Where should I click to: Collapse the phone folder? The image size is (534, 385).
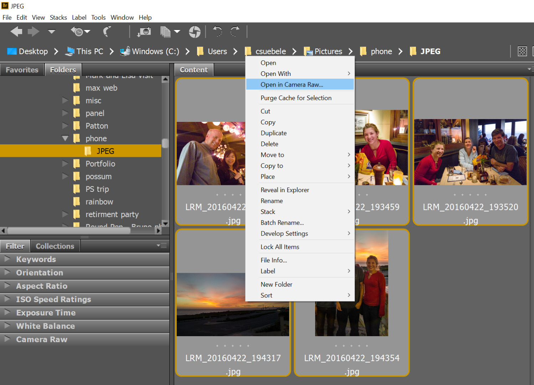point(65,138)
